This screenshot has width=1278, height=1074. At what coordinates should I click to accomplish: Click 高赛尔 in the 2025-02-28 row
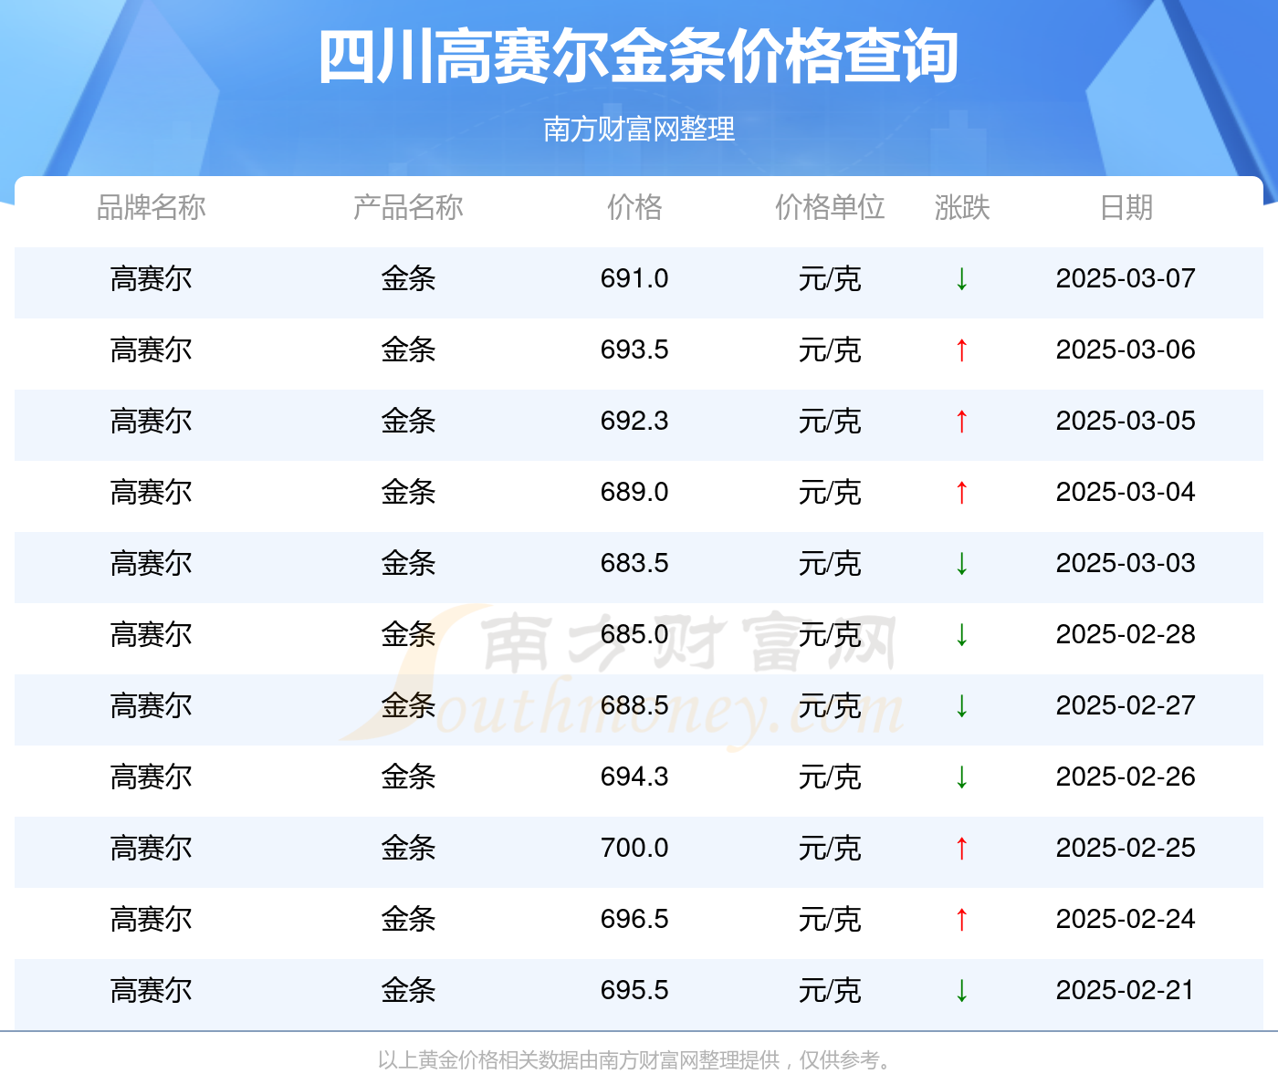coord(152,634)
